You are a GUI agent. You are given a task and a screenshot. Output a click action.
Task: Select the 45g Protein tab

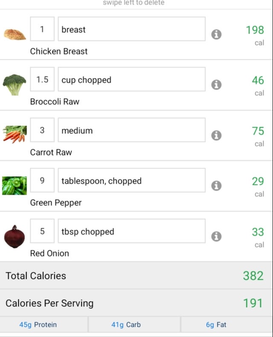[x=44, y=324]
